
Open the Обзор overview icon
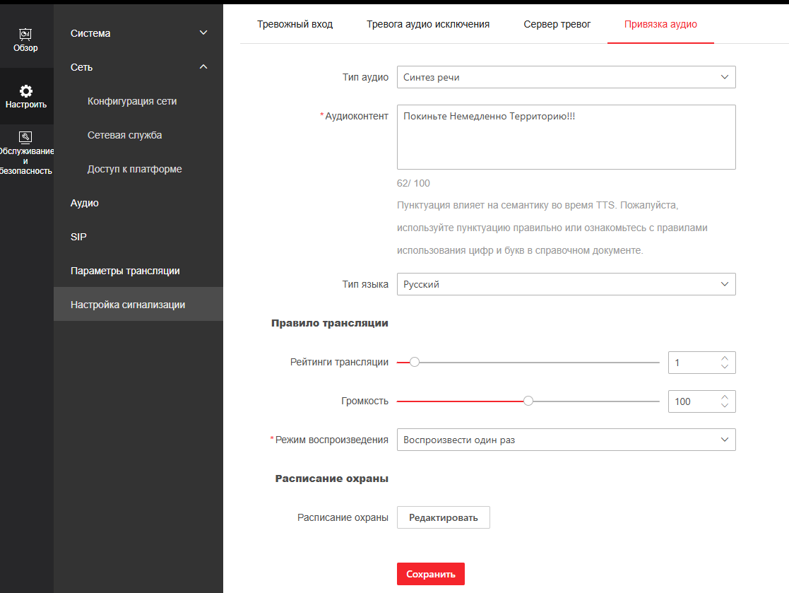[x=25, y=35]
